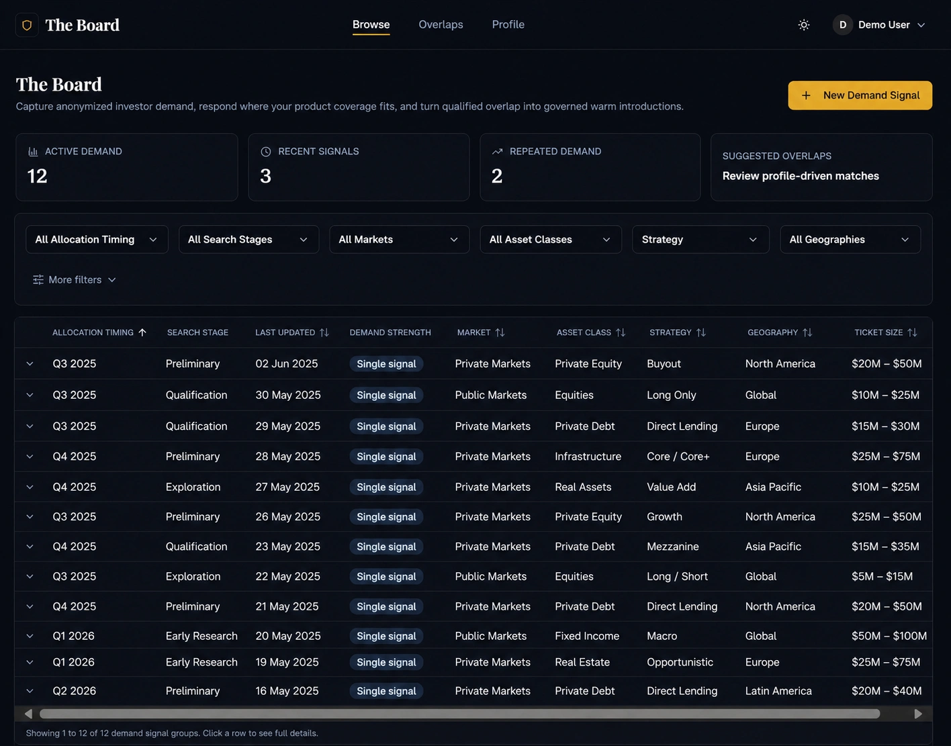Expand the 22 May 2025 Long / Short row

pos(30,576)
